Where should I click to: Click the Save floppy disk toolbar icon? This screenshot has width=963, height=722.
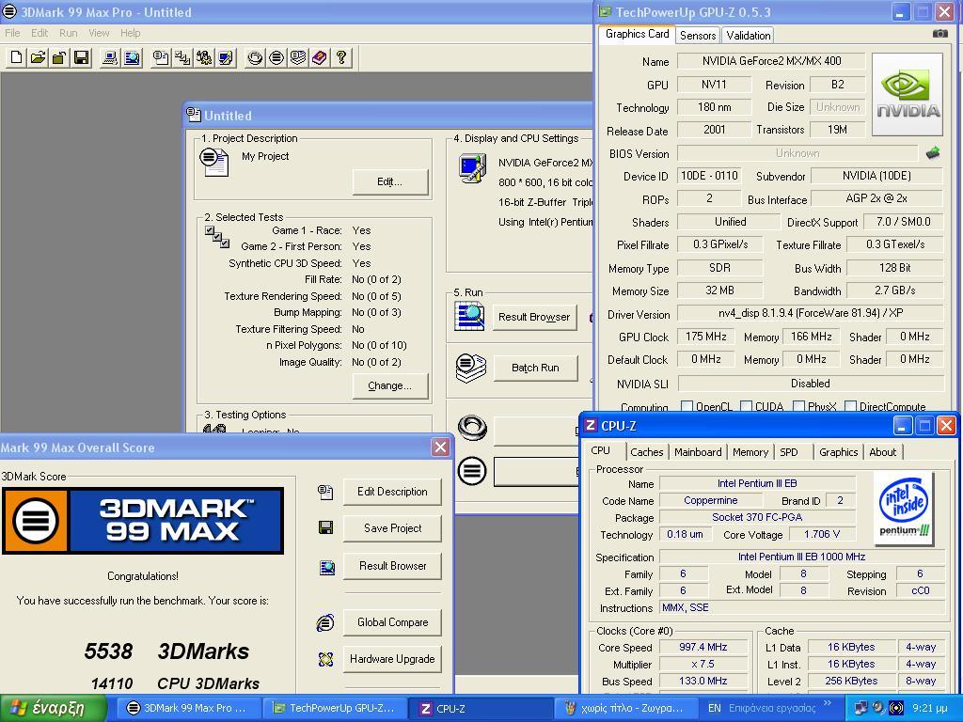[x=81, y=58]
